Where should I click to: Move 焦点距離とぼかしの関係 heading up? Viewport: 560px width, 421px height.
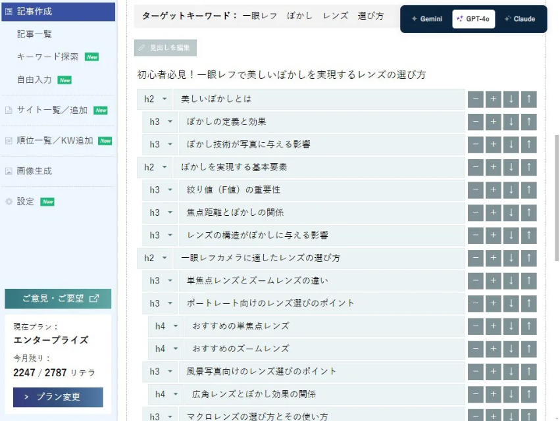pos(528,212)
